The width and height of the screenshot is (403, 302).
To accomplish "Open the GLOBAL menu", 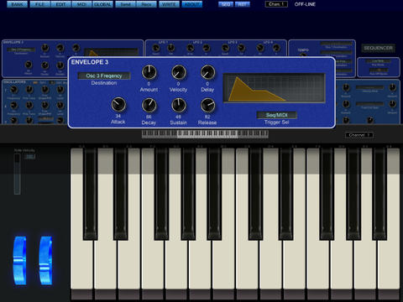I will click(x=102, y=4).
